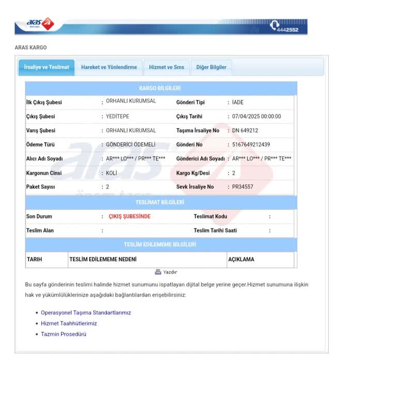The width and height of the screenshot is (397, 397).
Task: Open the Hizmet Taahhütlerimiz link
Action: click(x=69, y=323)
